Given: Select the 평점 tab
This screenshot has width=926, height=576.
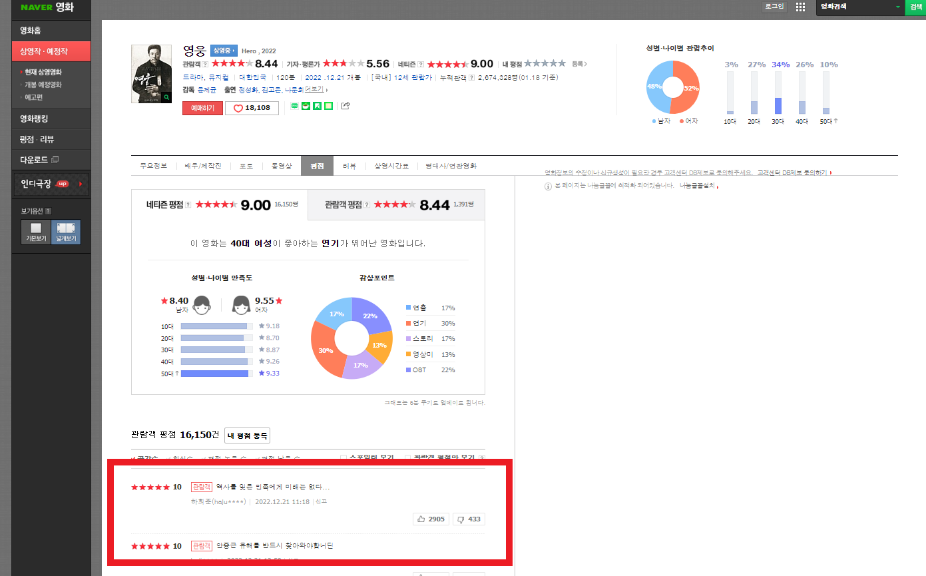Looking at the screenshot, I should (x=317, y=166).
